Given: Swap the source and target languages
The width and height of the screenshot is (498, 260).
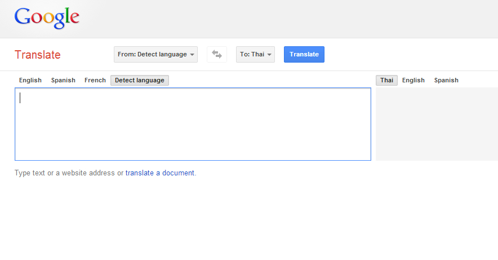Looking at the screenshot, I should (x=217, y=55).
